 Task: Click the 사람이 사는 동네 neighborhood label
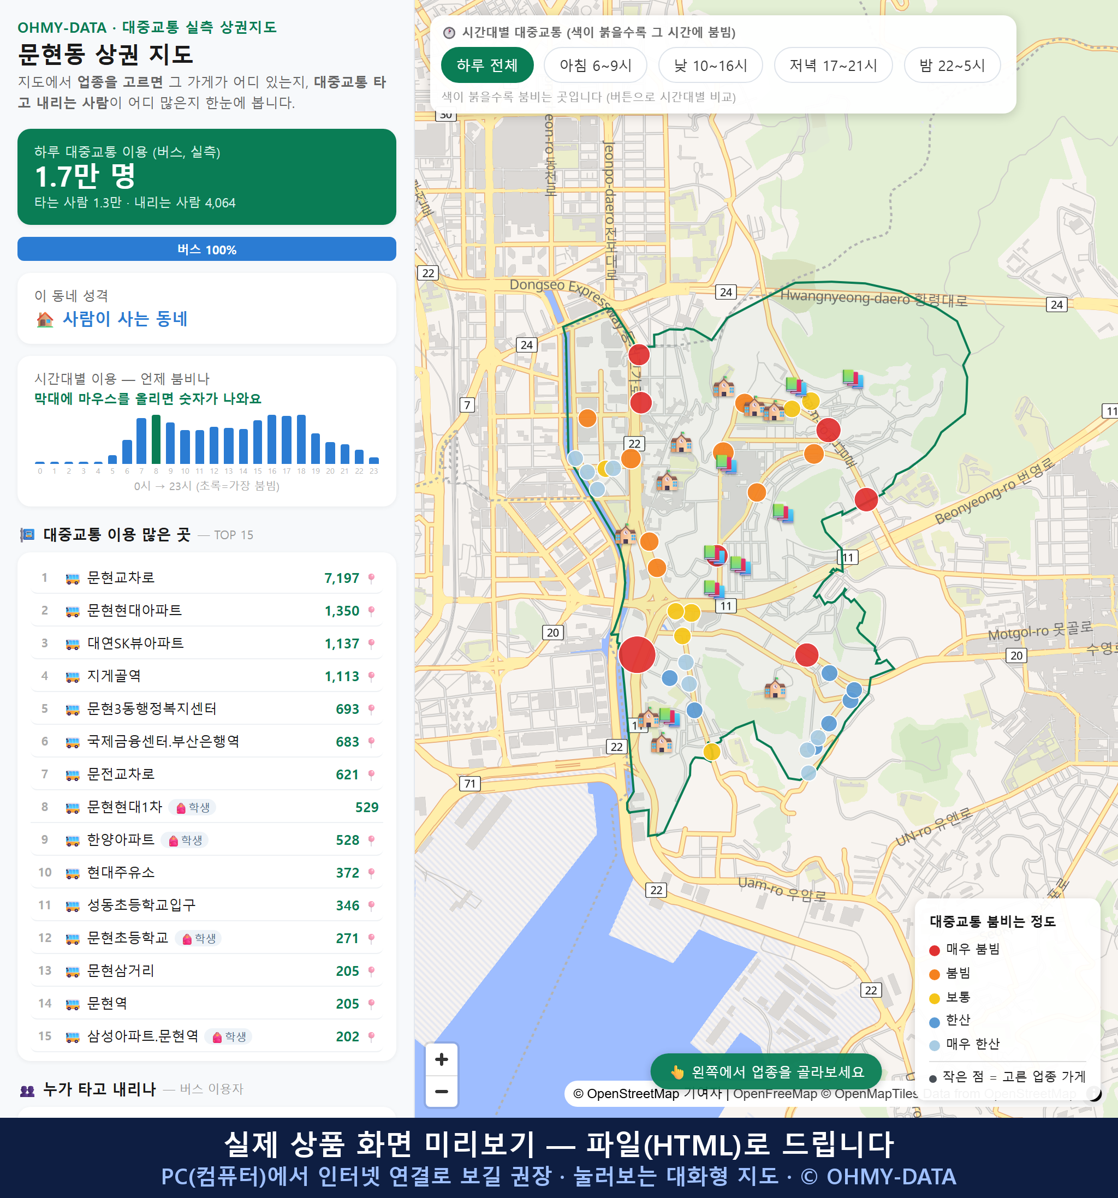125,319
